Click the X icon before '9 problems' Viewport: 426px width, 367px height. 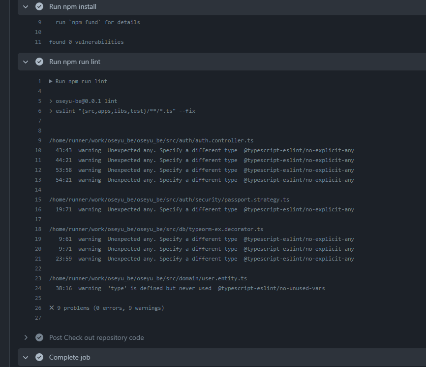[x=52, y=308]
